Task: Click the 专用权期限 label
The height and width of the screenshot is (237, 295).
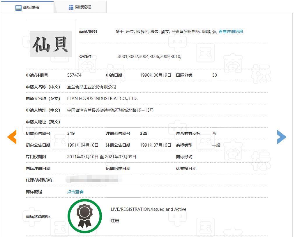Action: [36, 157]
